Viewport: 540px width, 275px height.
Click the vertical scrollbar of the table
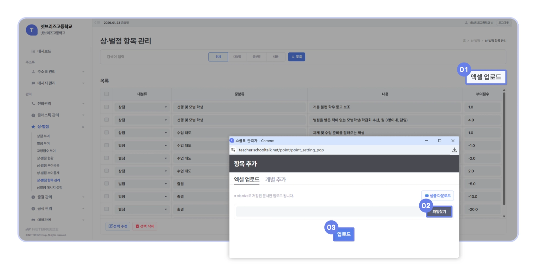click(504, 148)
